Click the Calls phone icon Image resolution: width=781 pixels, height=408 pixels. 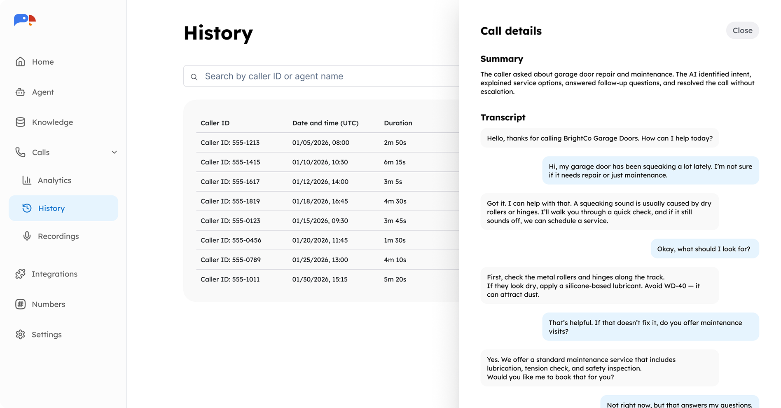point(20,152)
